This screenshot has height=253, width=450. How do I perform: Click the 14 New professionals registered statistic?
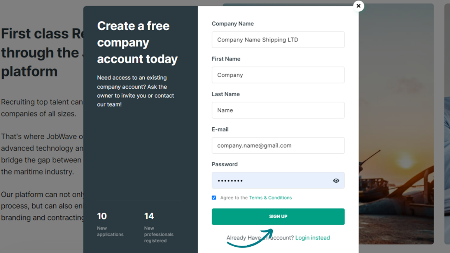tap(159, 227)
